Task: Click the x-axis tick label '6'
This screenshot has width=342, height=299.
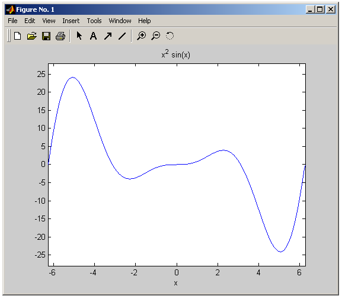Action: tap(299, 272)
